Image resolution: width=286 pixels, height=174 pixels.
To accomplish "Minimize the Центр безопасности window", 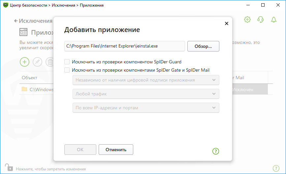I will 248,5.
